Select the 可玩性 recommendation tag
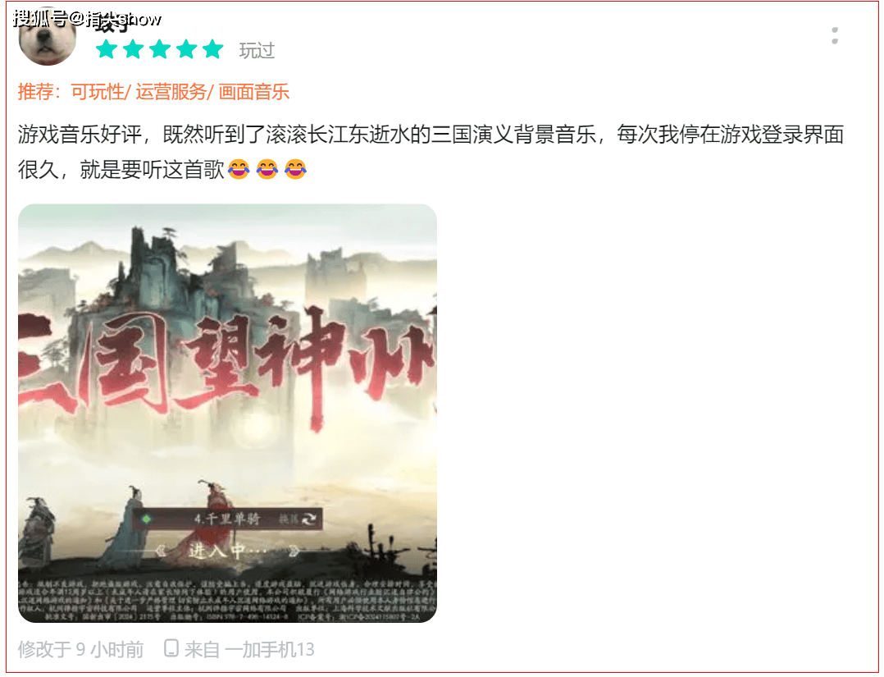 click(98, 91)
